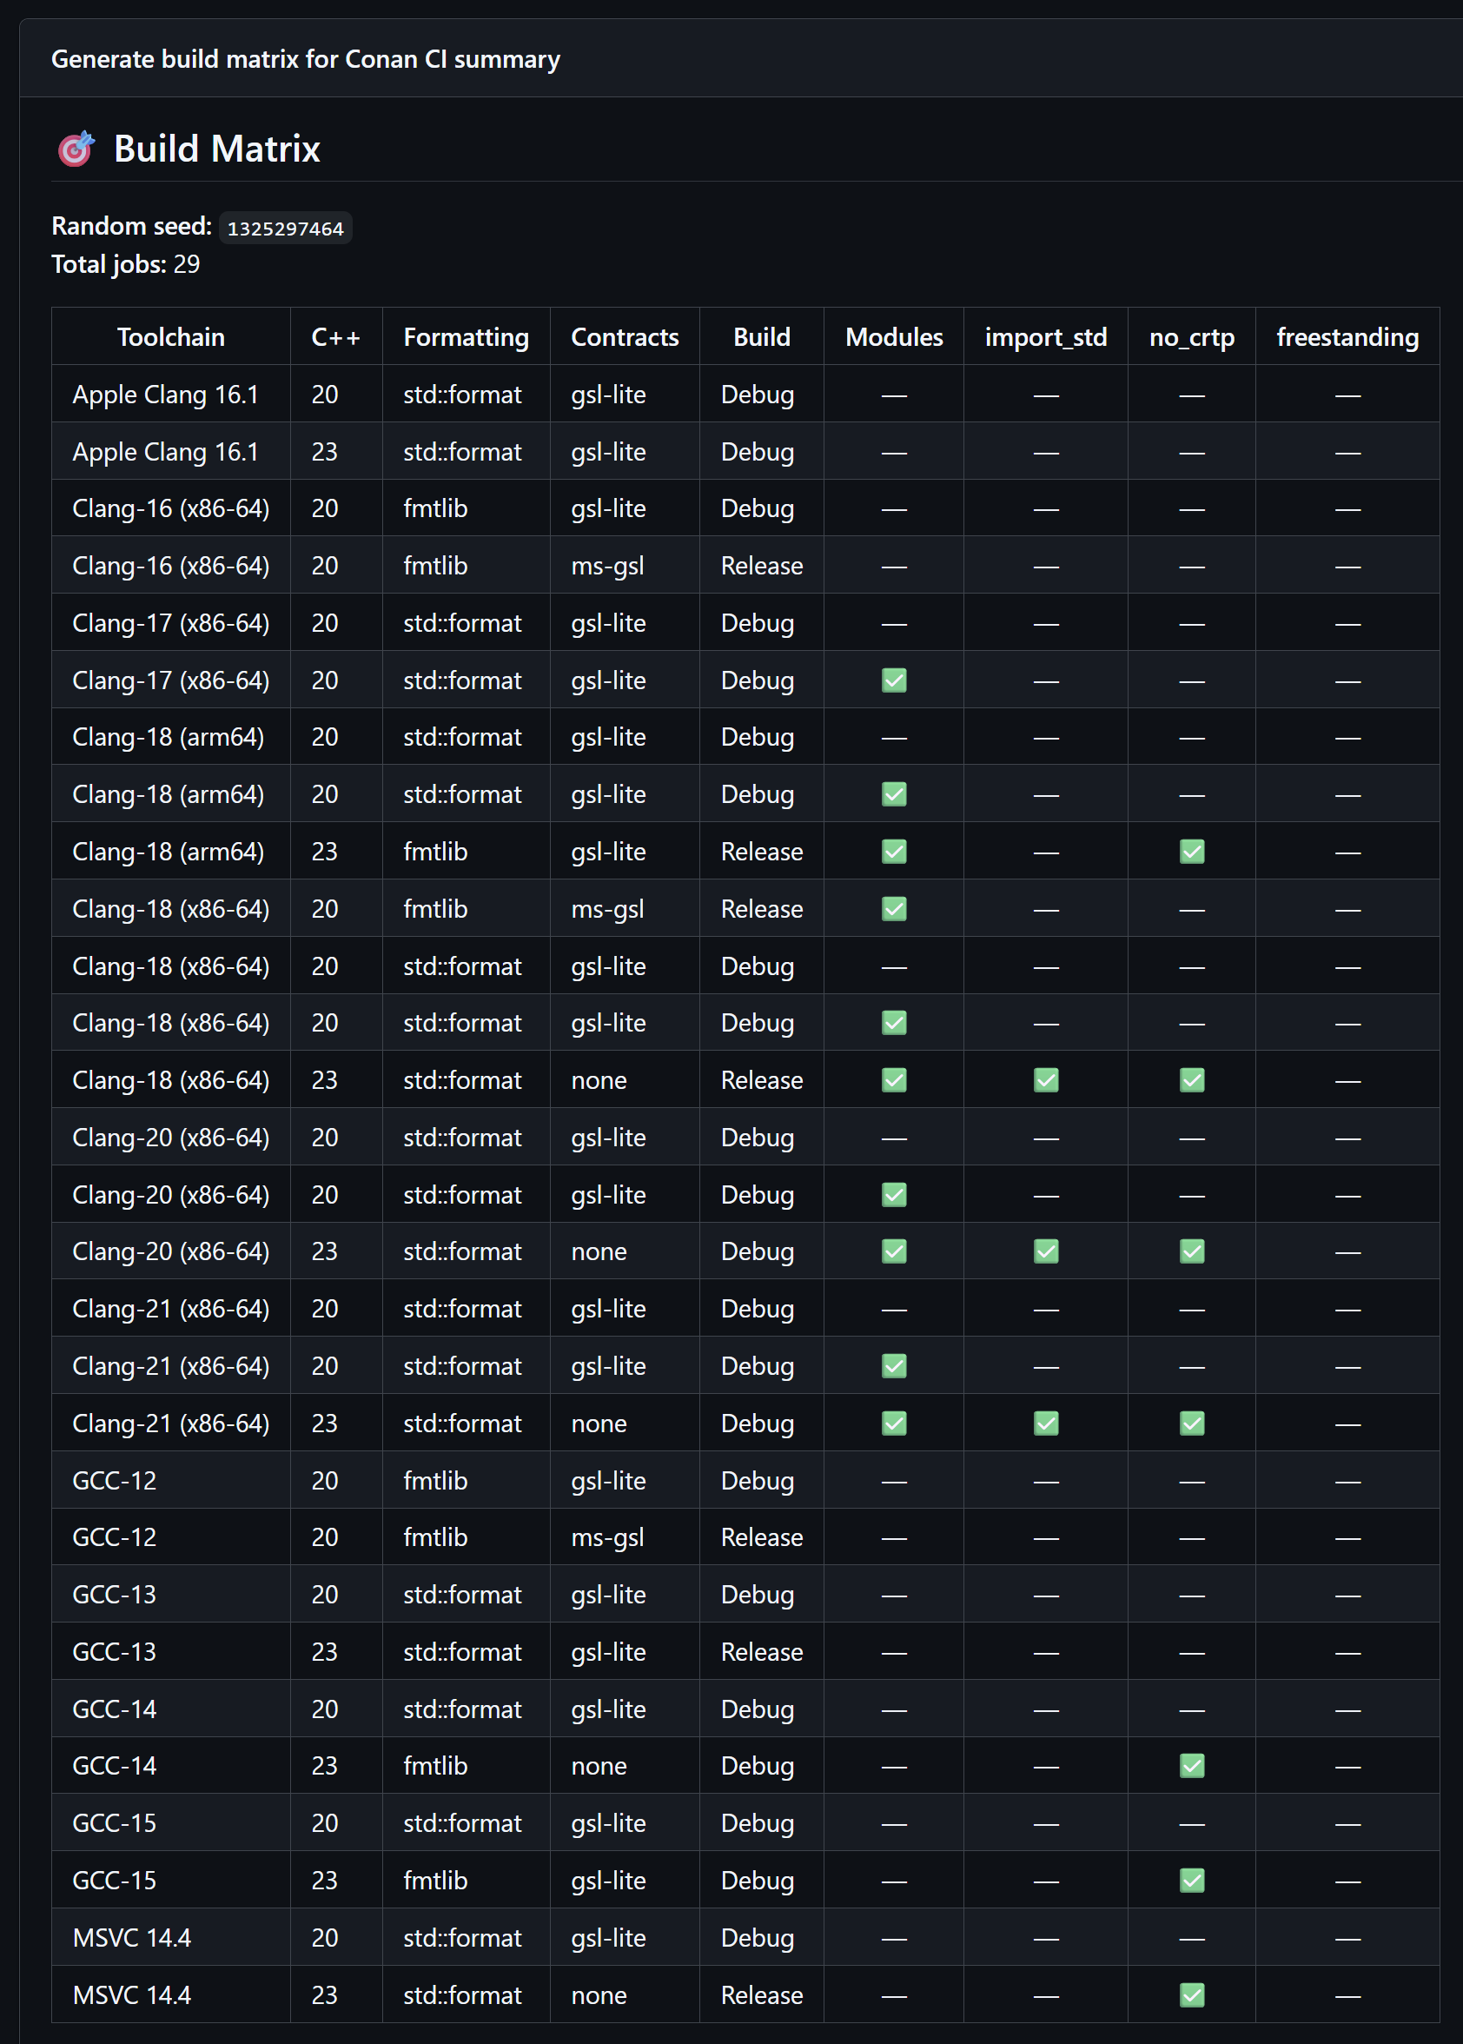This screenshot has height=2044, width=1463.
Task: Click the no_crtp checkmark in the GCC-15 fmtlib row
Action: pos(1192,1880)
